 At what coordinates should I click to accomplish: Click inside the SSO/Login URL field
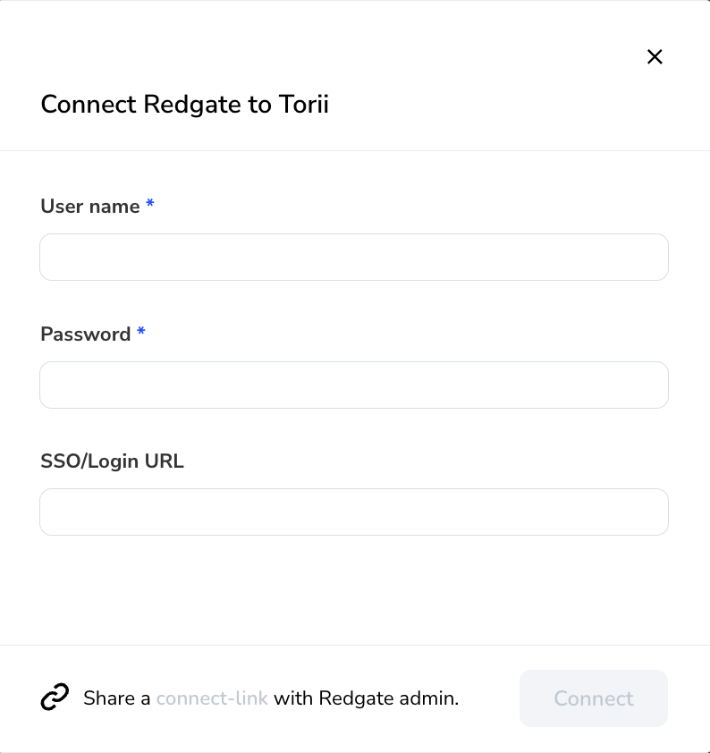pyautogui.click(x=354, y=512)
